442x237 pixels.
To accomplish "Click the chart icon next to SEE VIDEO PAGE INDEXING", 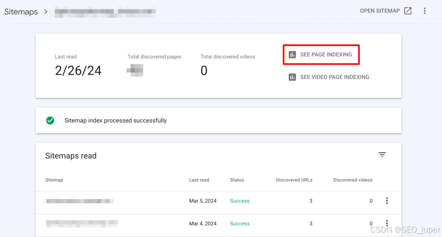I will 292,77.
